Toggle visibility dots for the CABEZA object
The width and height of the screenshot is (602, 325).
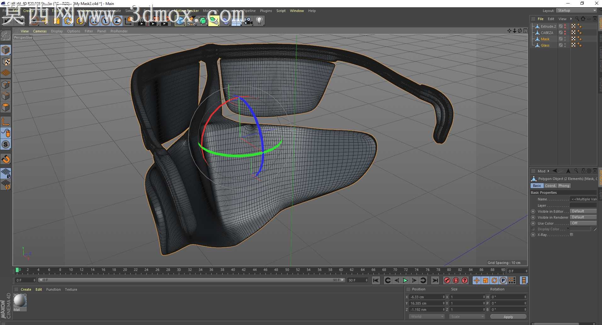pyautogui.click(x=565, y=33)
